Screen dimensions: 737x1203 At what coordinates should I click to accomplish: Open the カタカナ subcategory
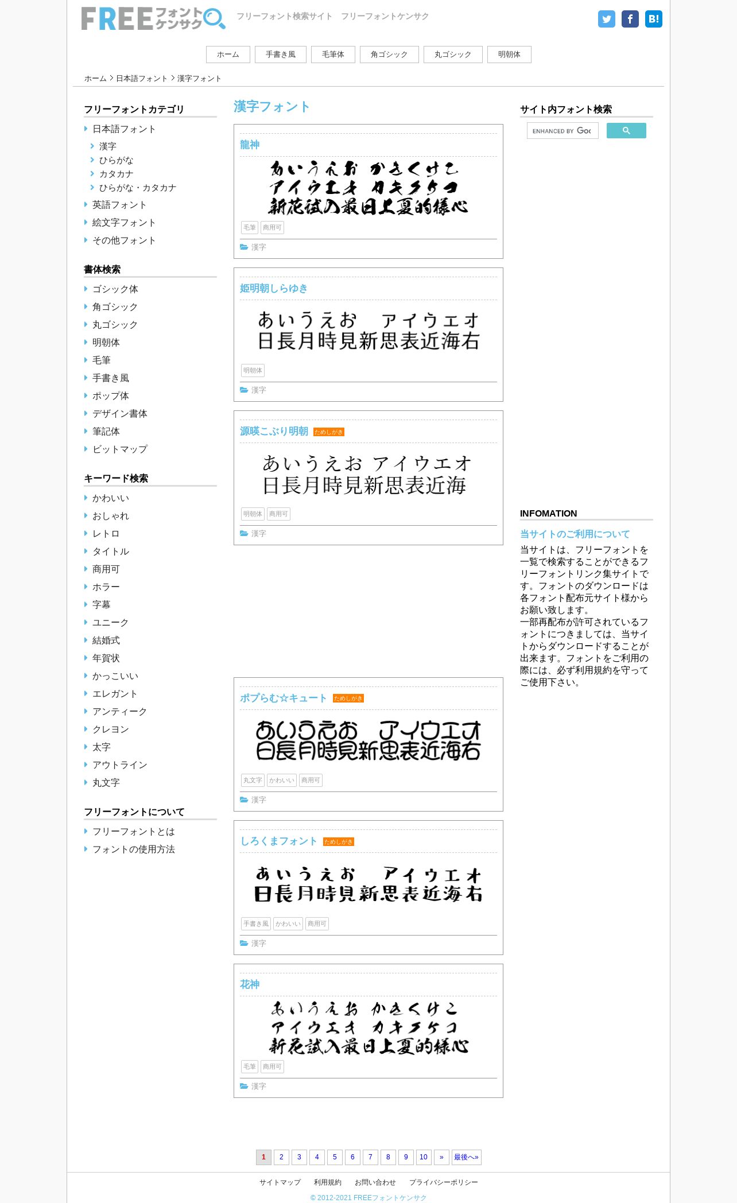pyautogui.click(x=116, y=174)
